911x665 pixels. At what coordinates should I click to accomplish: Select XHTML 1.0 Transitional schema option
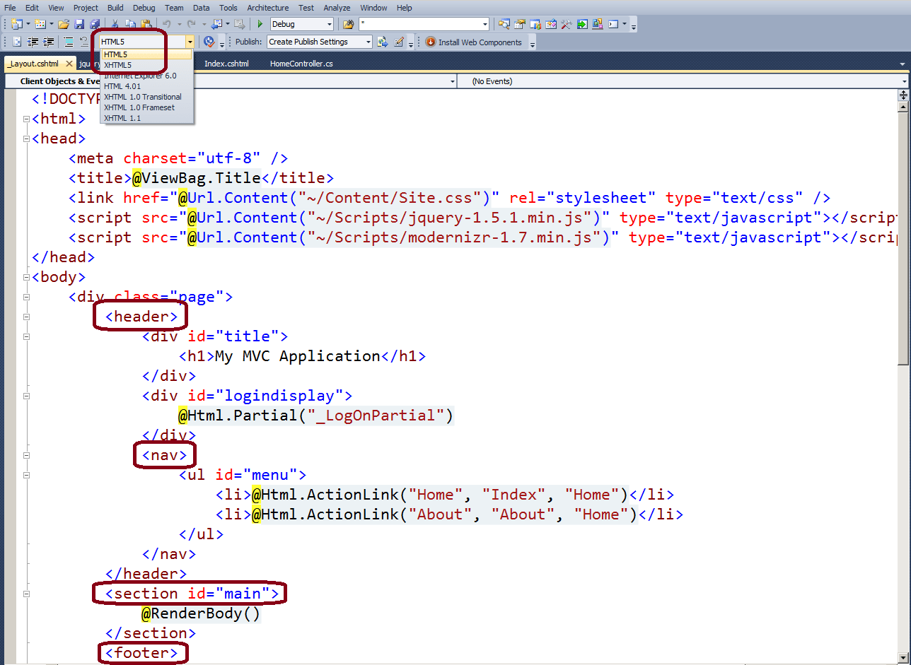[x=146, y=97]
